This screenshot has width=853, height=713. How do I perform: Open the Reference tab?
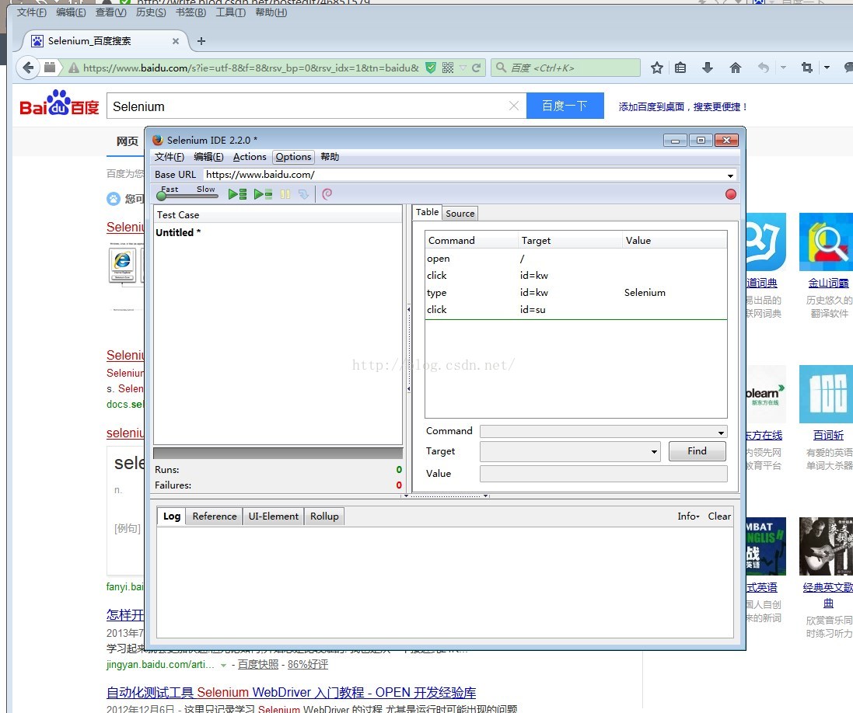[215, 516]
